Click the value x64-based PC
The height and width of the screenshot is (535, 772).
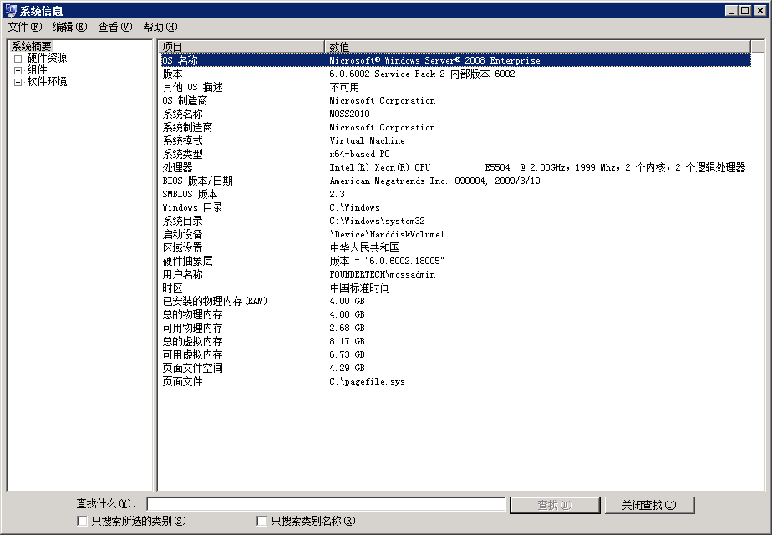pos(359,154)
